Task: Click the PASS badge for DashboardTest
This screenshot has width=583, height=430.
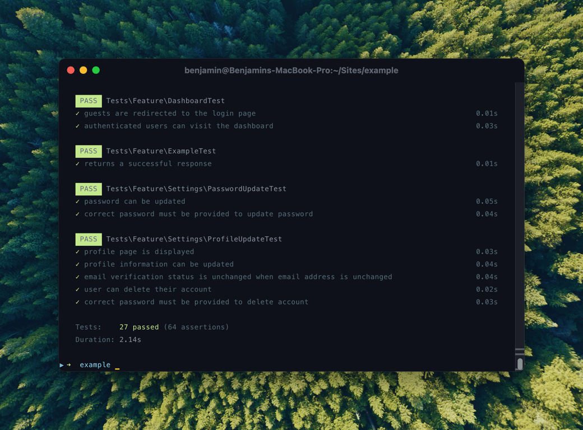Action: [x=88, y=101]
